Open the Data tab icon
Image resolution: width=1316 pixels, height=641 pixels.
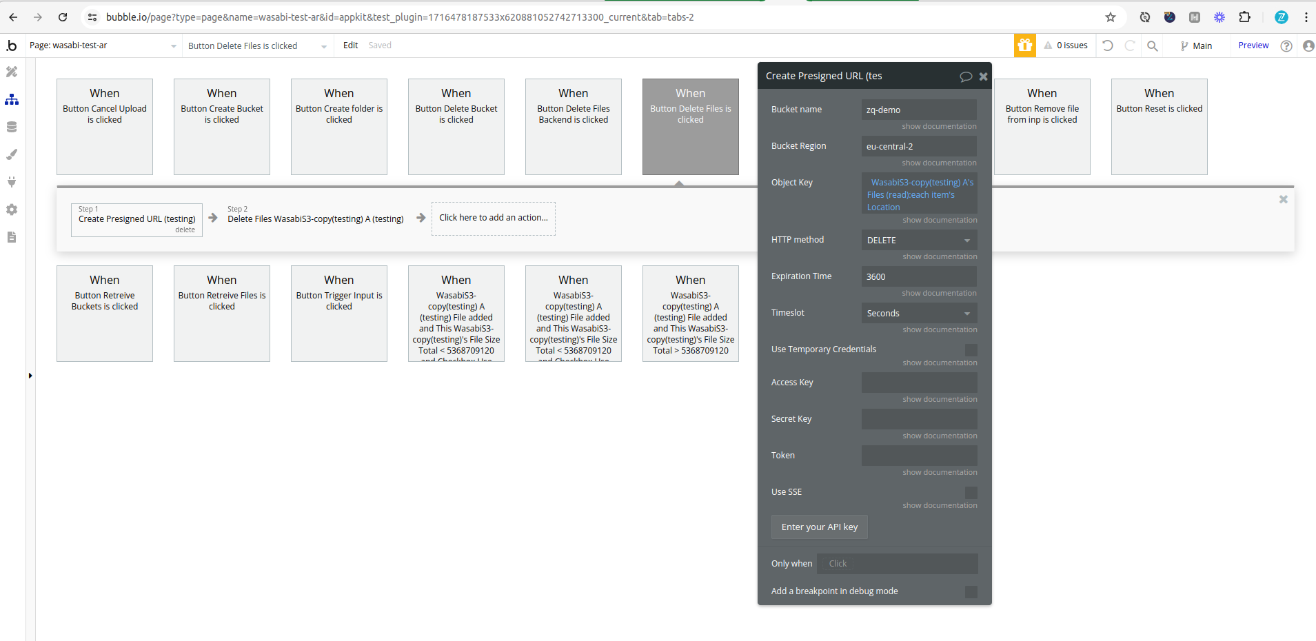(12, 127)
